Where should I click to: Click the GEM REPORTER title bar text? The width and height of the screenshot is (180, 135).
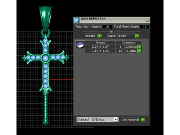point(93,19)
